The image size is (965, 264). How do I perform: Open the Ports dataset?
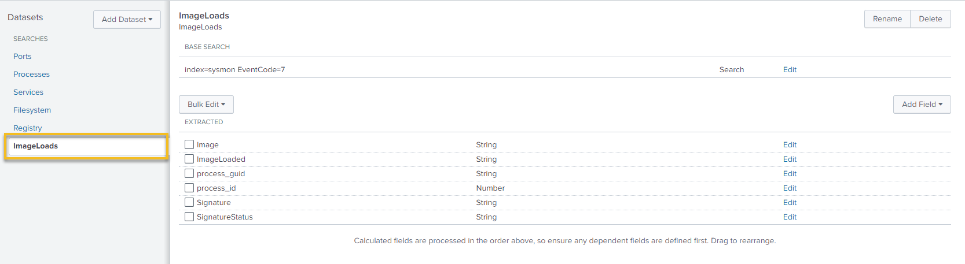click(23, 57)
